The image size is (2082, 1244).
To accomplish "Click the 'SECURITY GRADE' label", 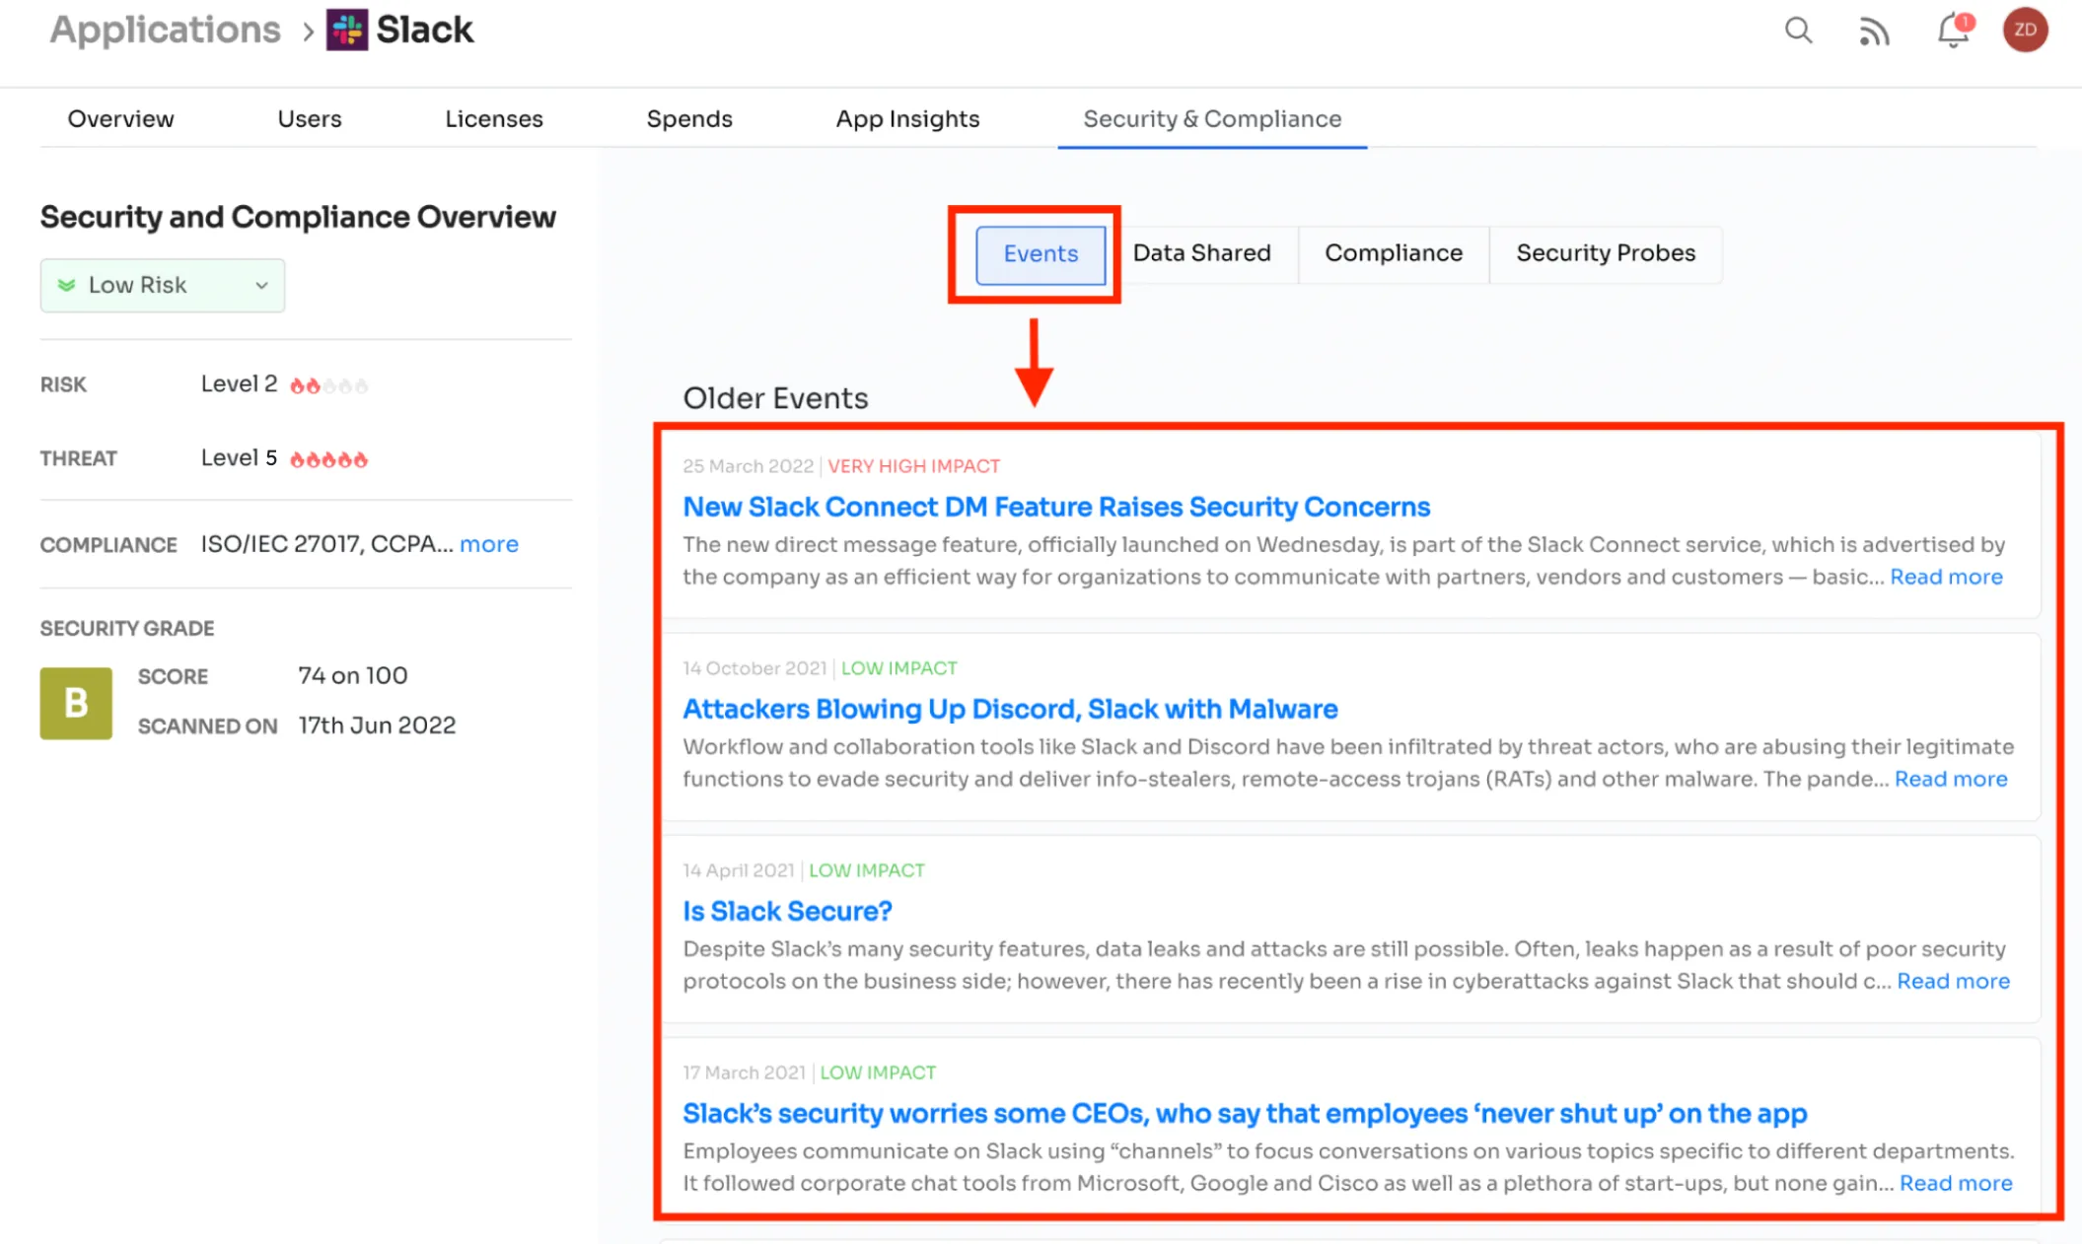I will [x=127, y=629].
